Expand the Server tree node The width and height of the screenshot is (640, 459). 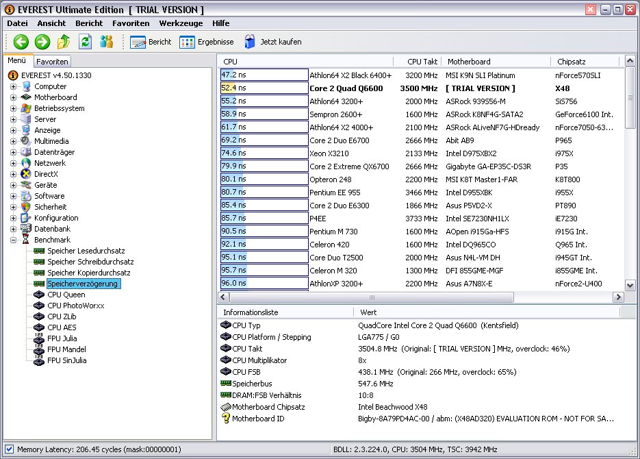14,120
